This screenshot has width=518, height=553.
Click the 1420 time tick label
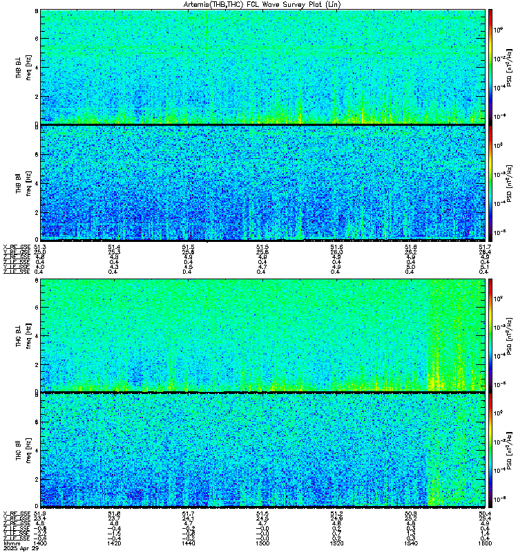(x=114, y=543)
